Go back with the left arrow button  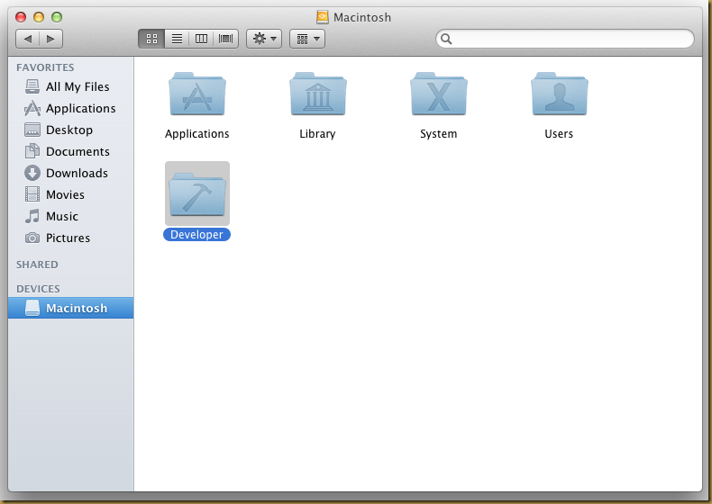point(28,39)
